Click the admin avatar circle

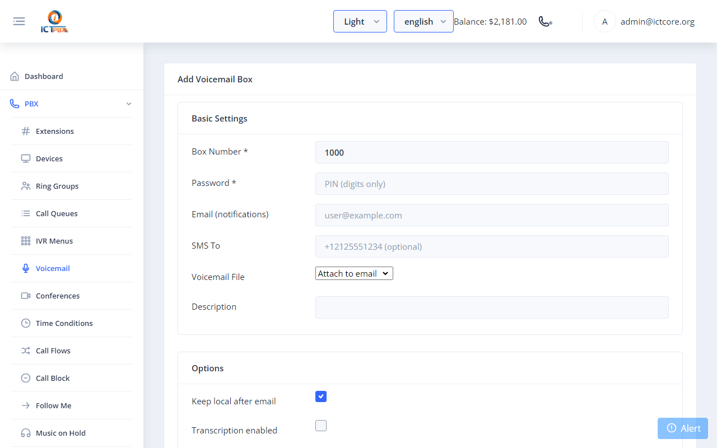[x=604, y=21]
